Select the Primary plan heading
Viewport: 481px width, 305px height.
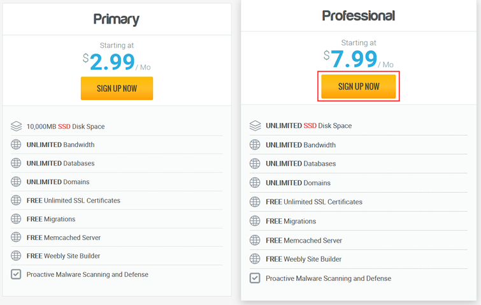pyautogui.click(x=116, y=19)
